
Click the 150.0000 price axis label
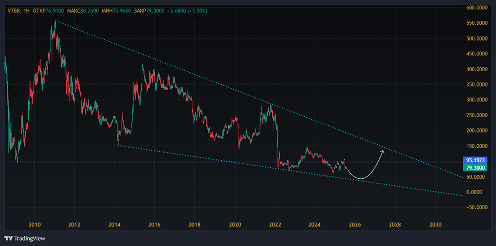pyautogui.click(x=476, y=146)
